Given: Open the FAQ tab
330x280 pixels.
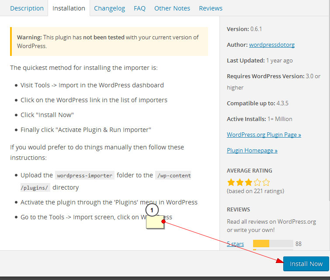Looking at the screenshot, I should click(x=139, y=8).
